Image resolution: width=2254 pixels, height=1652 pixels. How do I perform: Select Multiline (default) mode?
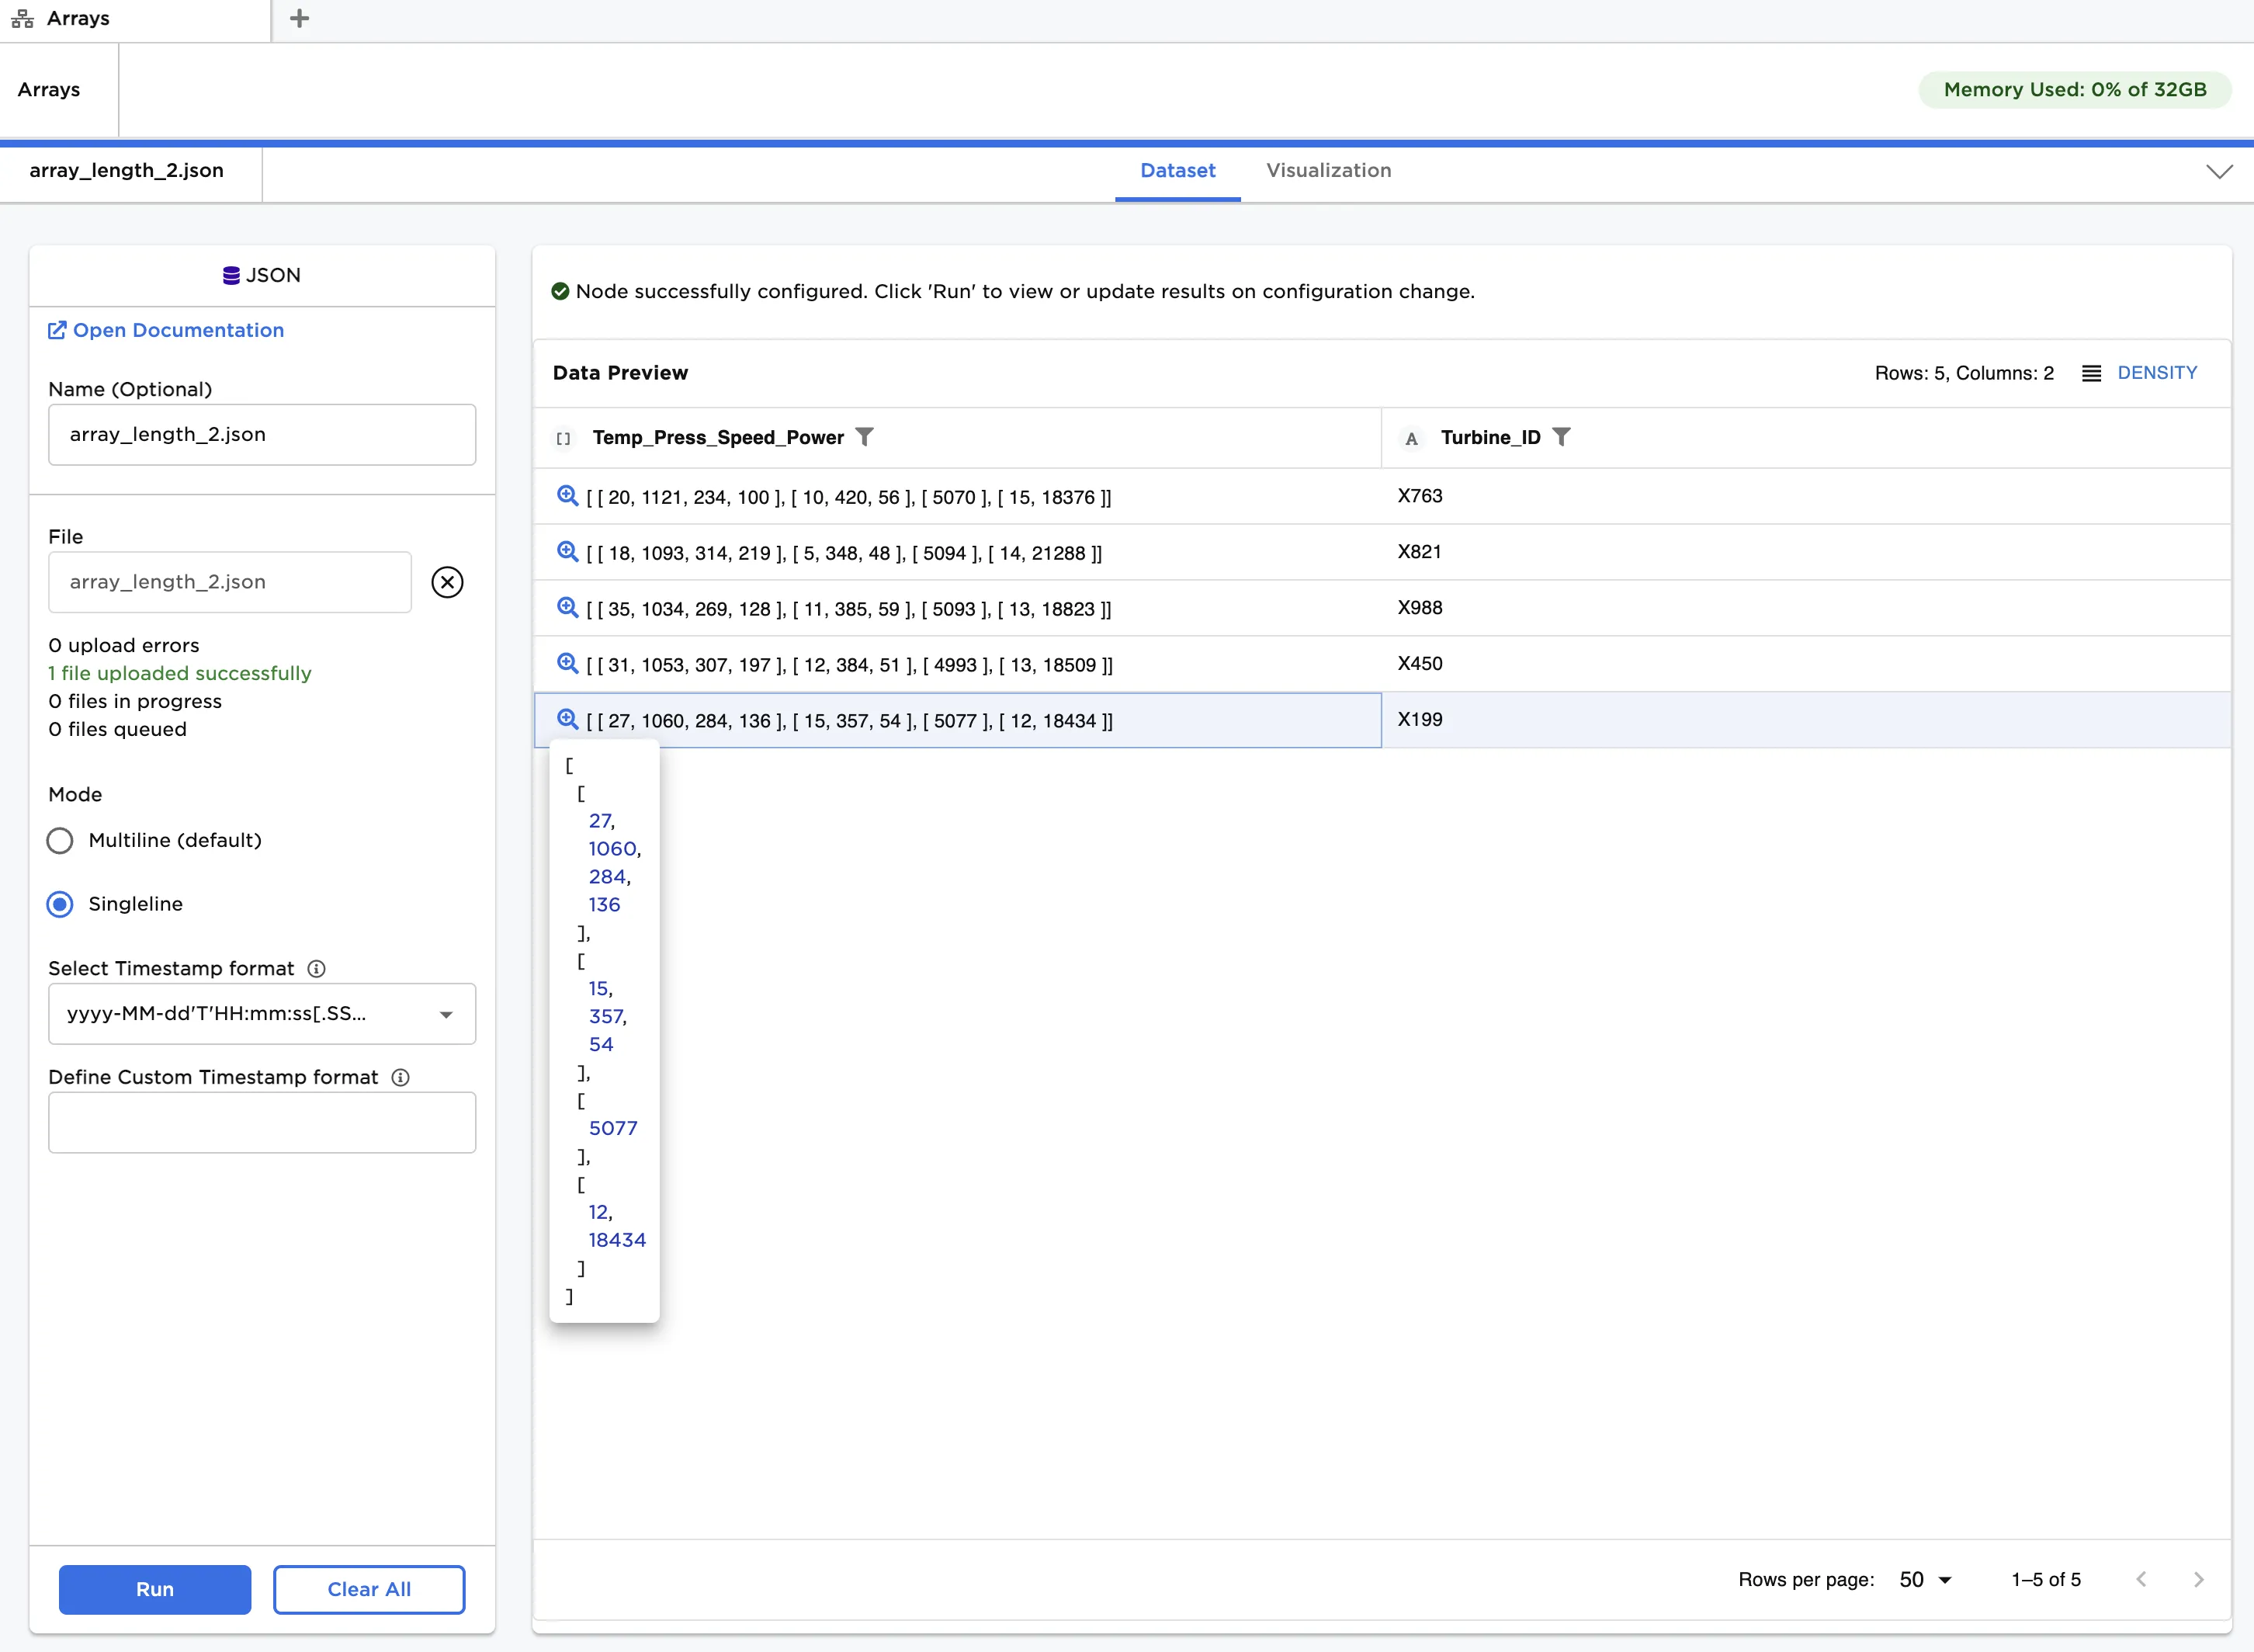coord(60,841)
